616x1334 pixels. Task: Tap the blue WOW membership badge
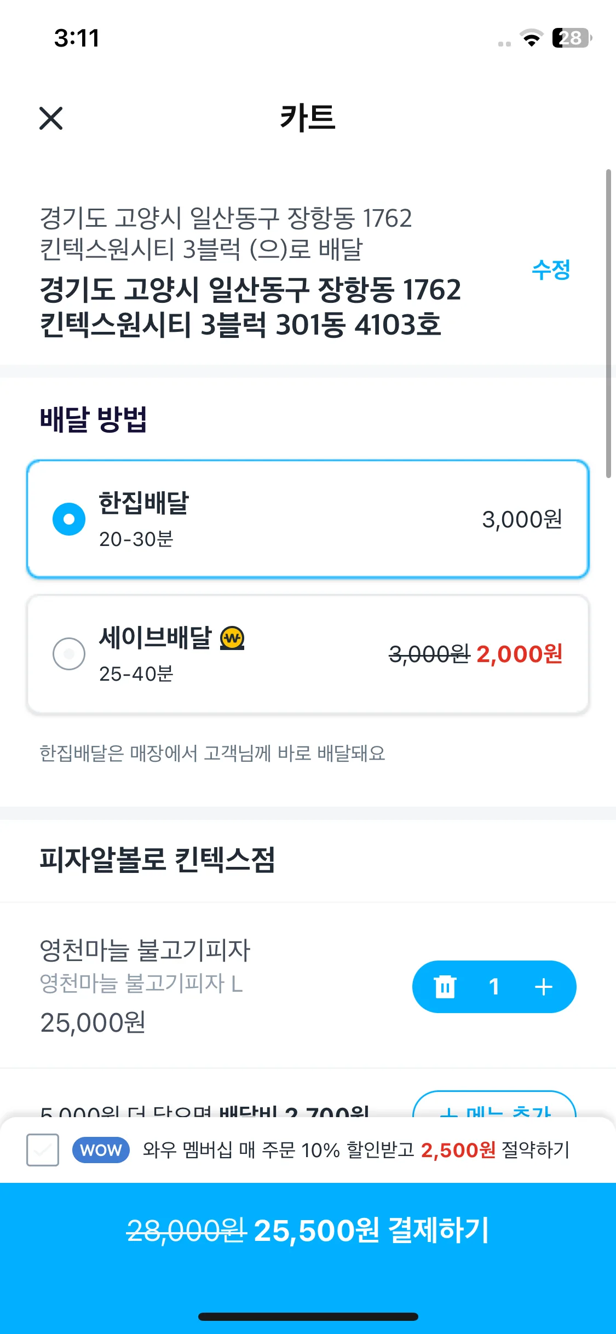point(101,1150)
